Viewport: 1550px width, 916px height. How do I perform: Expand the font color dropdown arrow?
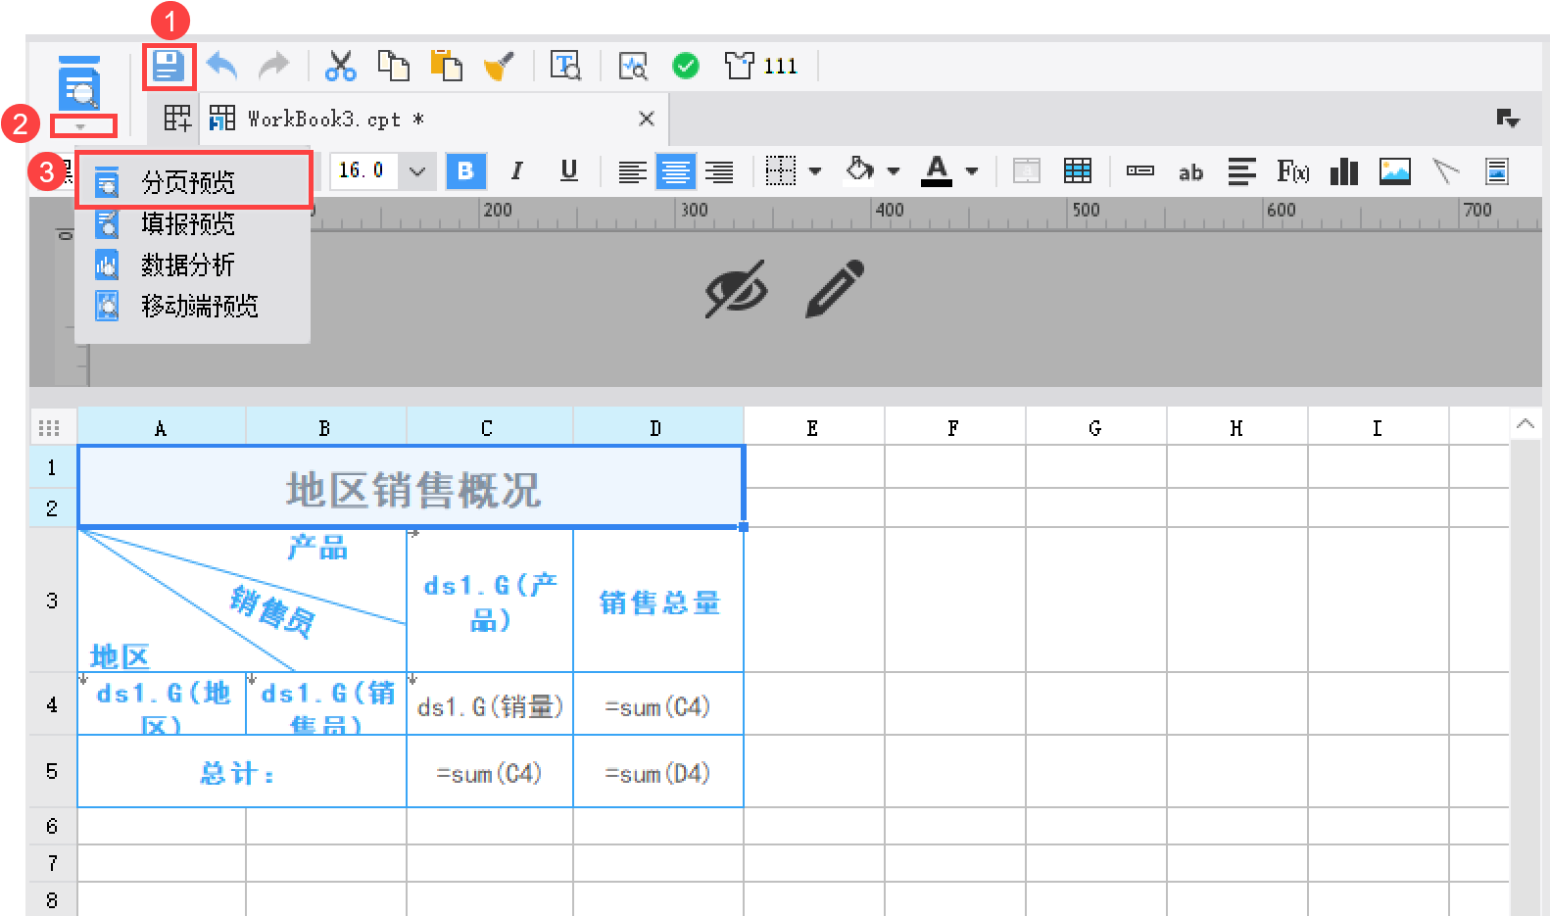[x=971, y=171]
